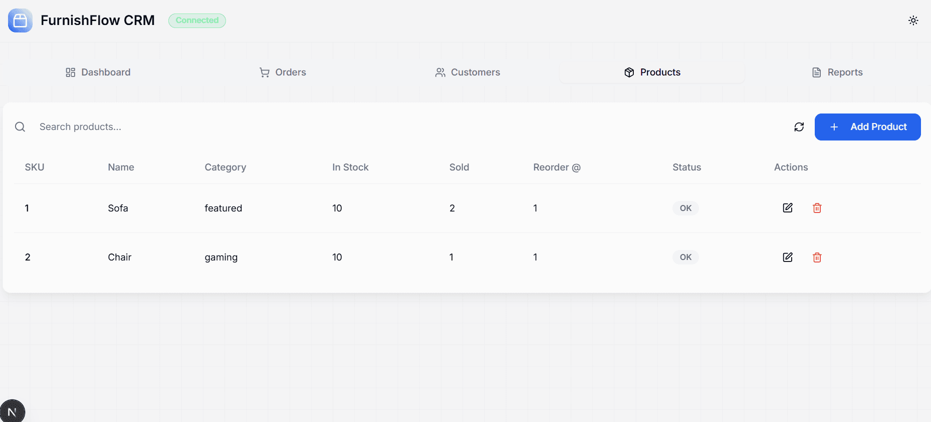Click the SKU column header
The image size is (931, 422).
pos(35,167)
